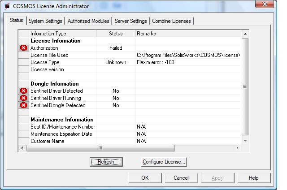Screen dimensions: 287x190
Task: Click the Information Type column header
Action: pos(63,34)
